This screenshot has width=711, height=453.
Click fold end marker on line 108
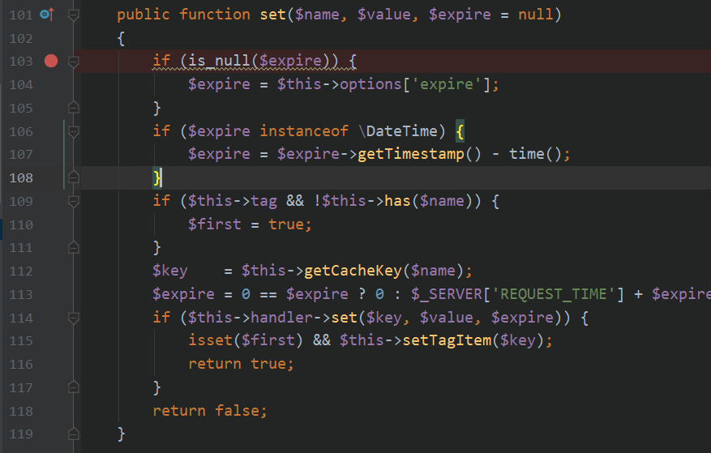[74, 177]
